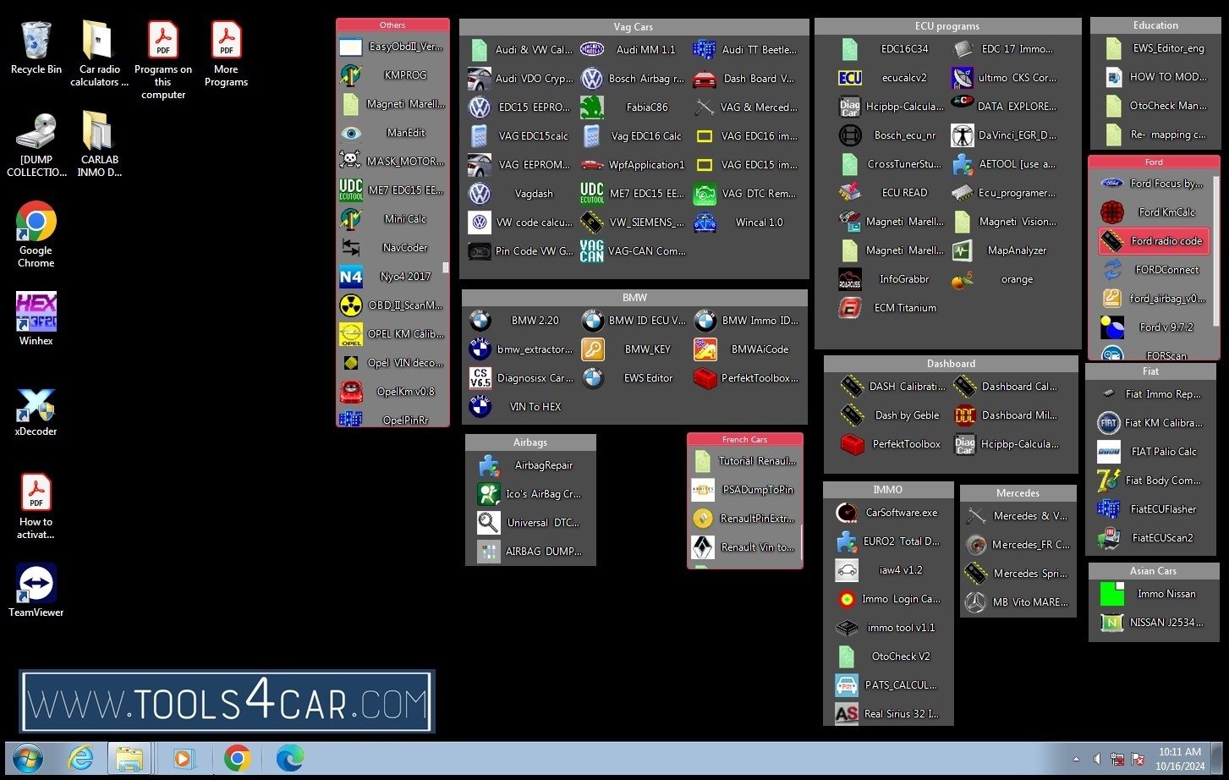
Task: Launch NISSAN J2534 shortcut
Action: point(1153,623)
